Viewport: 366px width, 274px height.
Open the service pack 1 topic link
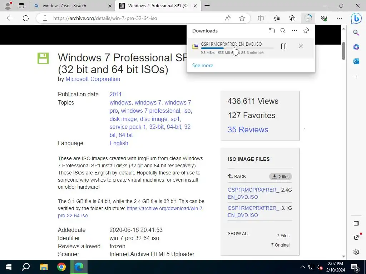(128, 127)
